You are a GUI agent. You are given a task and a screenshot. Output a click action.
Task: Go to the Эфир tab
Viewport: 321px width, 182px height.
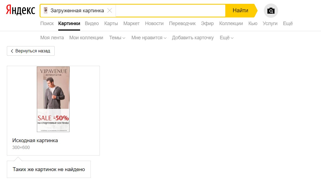pyautogui.click(x=207, y=23)
